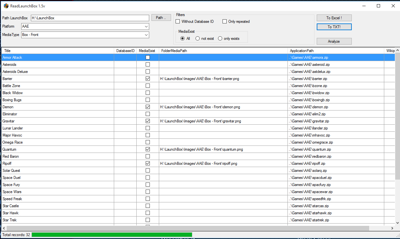Enable the Without Database ID filter

[177, 22]
